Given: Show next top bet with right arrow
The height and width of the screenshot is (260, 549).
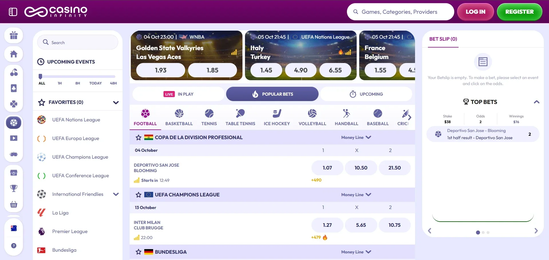Looking at the screenshot, I should pos(536,231).
